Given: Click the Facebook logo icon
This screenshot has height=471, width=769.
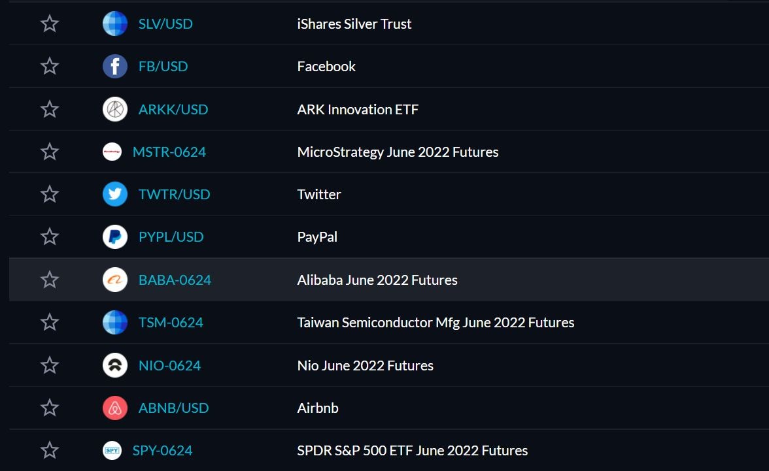Looking at the screenshot, I should click(115, 66).
